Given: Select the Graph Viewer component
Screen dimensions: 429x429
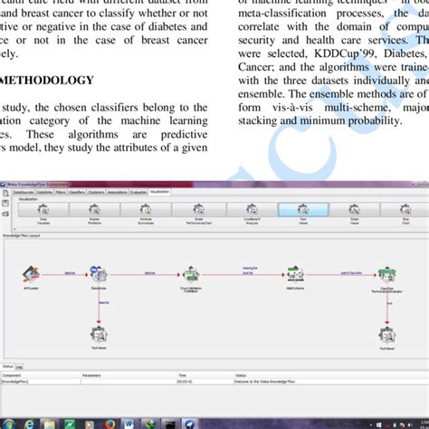Looking at the screenshot, I should [x=355, y=210].
